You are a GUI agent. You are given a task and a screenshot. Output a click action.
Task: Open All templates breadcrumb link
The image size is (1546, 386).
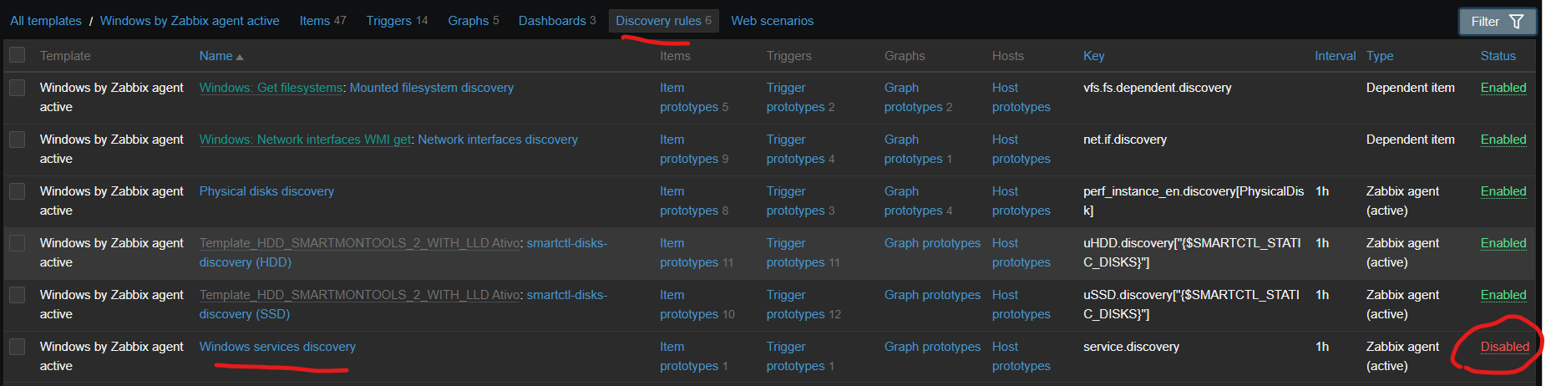point(46,21)
